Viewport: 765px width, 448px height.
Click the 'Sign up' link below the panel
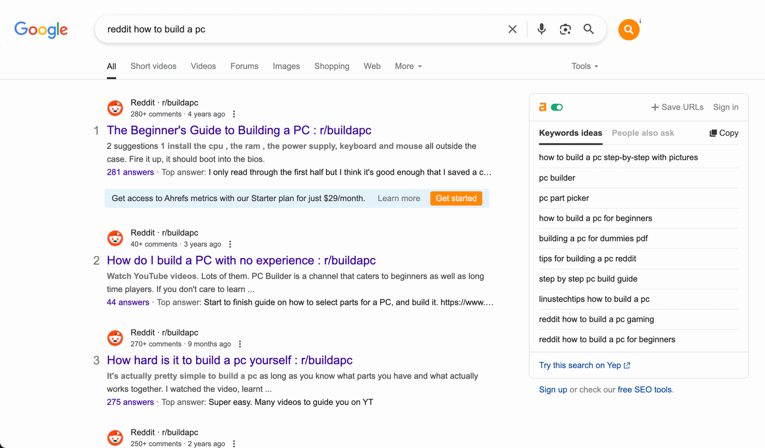coord(553,390)
